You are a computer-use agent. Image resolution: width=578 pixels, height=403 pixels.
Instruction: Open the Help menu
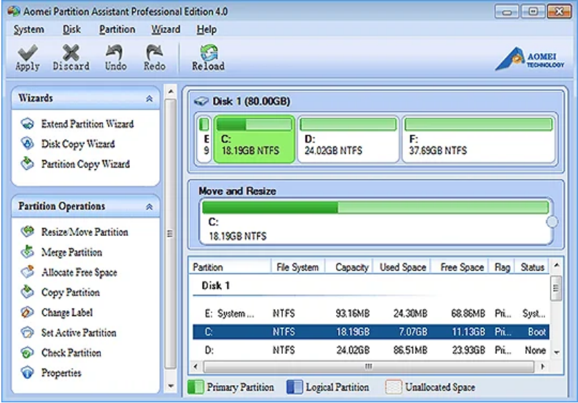(207, 30)
